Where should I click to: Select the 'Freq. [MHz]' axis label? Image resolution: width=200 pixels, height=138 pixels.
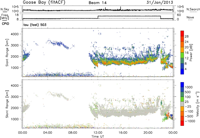(x=5, y=17)
